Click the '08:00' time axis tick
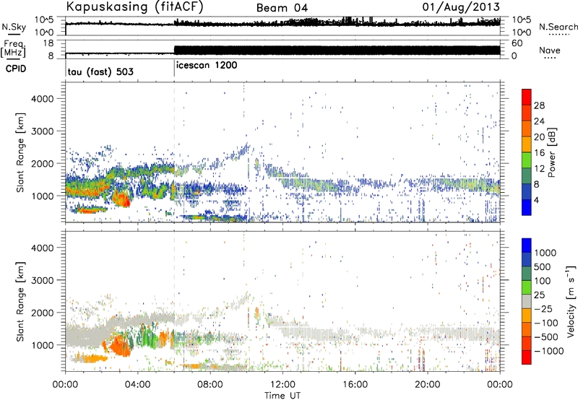 [x=210, y=385]
